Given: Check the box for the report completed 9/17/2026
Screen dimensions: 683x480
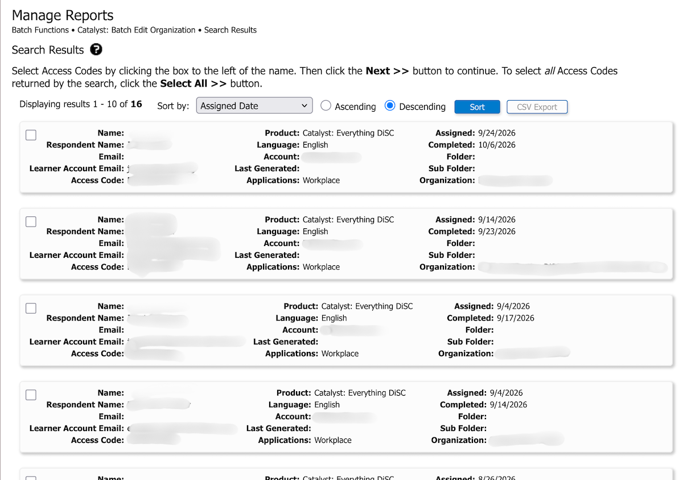Looking at the screenshot, I should pyautogui.click(x=31, y=308).
